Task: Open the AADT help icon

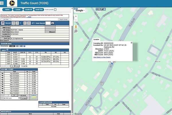Action: click(7, 50)
